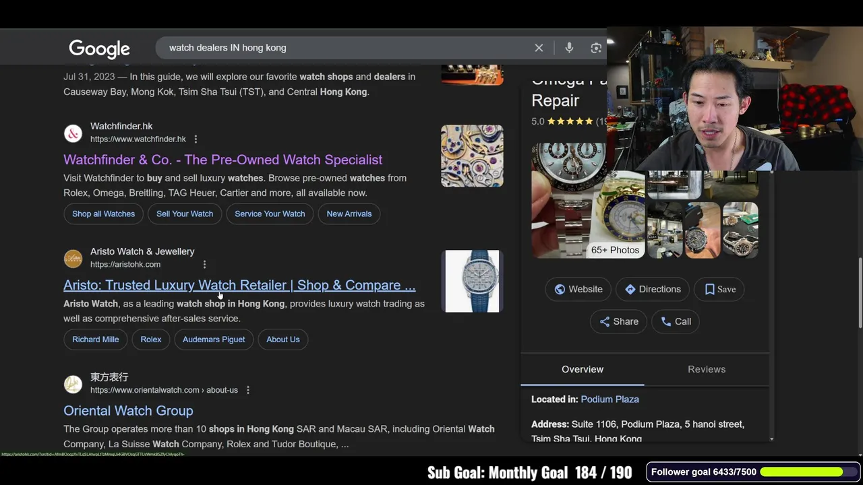Open Google Lens image search icon
Screen dimensions: 863x485
point(596,48)
